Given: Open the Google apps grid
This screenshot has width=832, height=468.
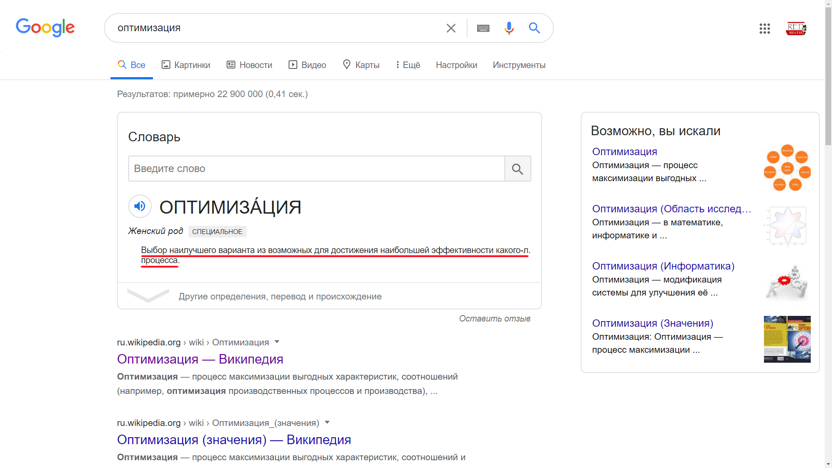Looking at the screenshot, I should 765,29.
